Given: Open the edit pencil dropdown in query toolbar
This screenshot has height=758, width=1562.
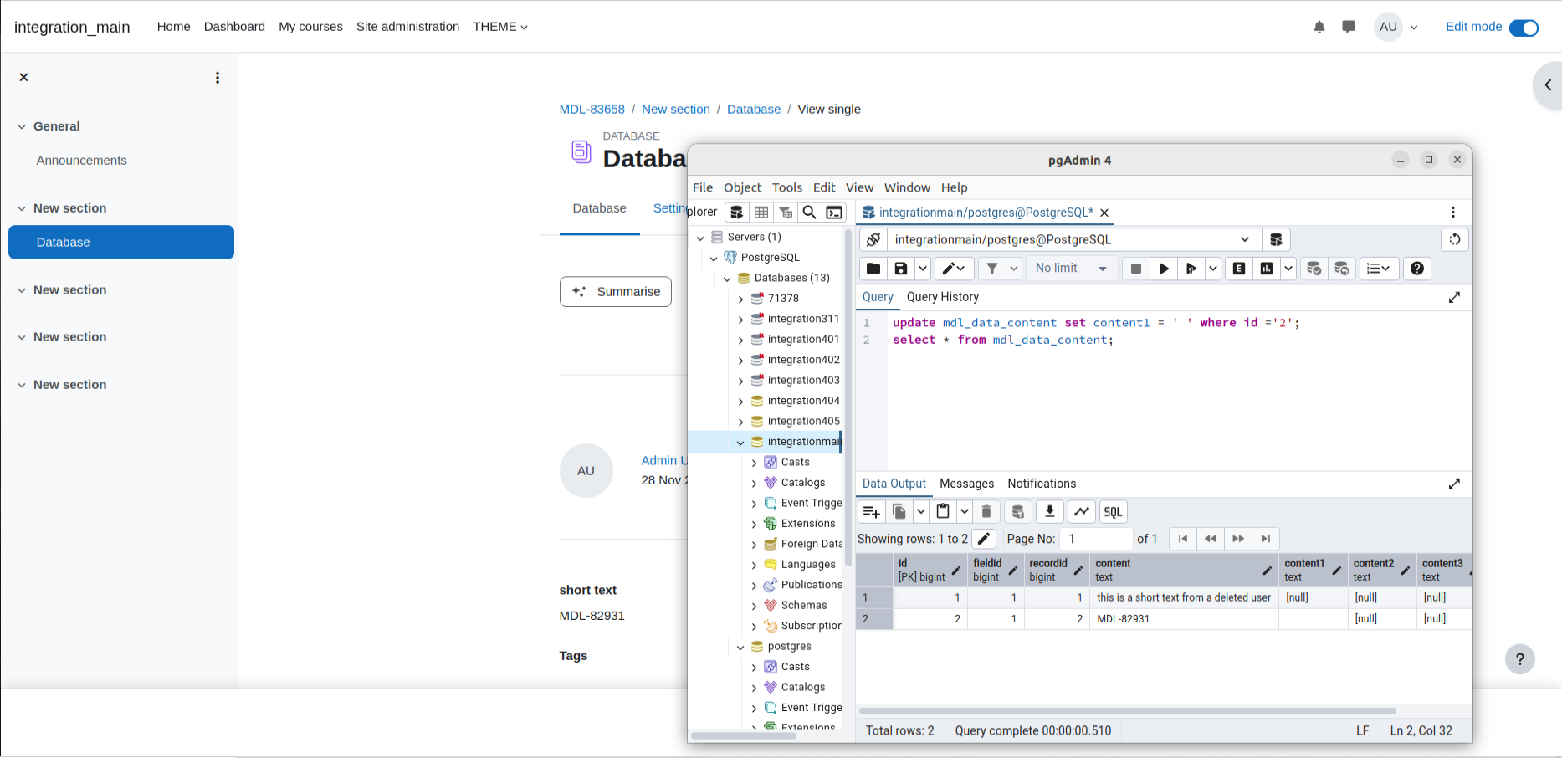Looking at the screenshot, I should point(954,269).
